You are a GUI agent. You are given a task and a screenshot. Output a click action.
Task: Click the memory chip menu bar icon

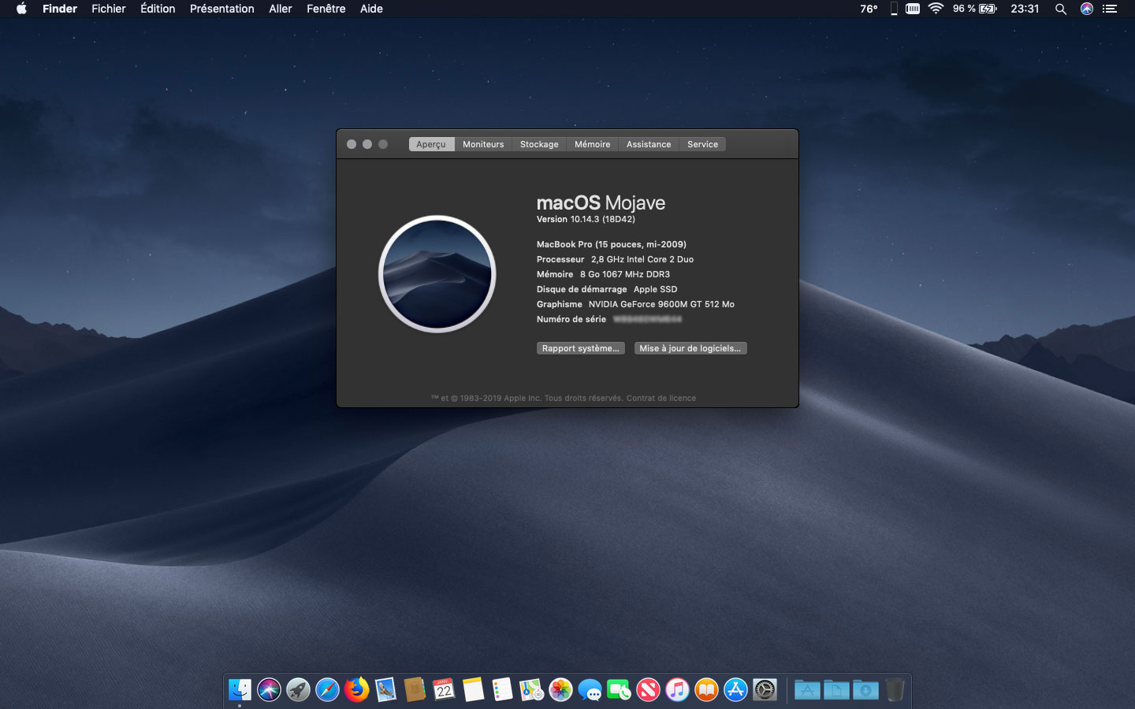(x=913, y=9)
